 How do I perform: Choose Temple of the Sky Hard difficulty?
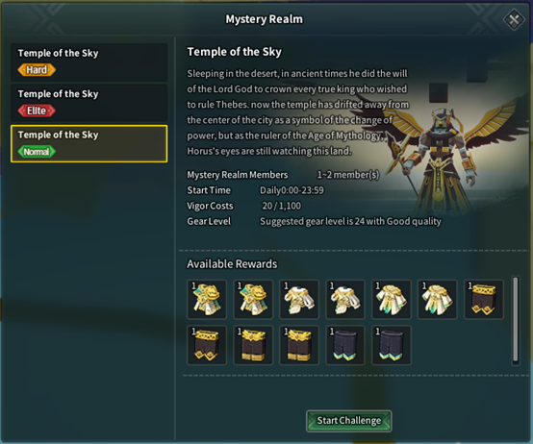(x=89, y=62)
